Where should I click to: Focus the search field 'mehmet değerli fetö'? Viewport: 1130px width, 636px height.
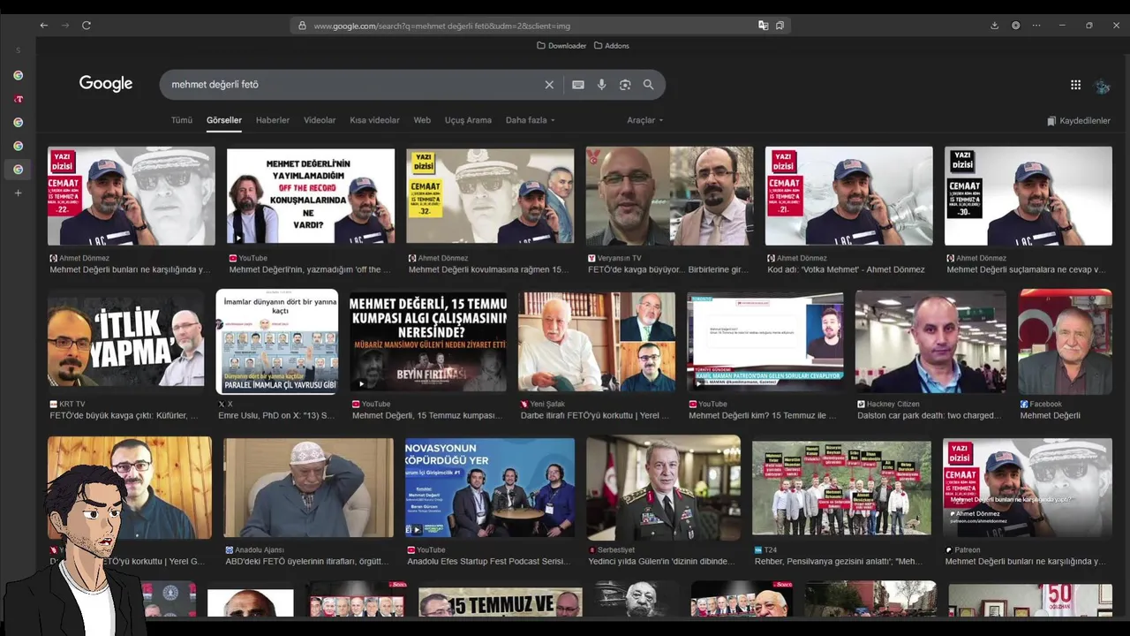pos(353,85)
